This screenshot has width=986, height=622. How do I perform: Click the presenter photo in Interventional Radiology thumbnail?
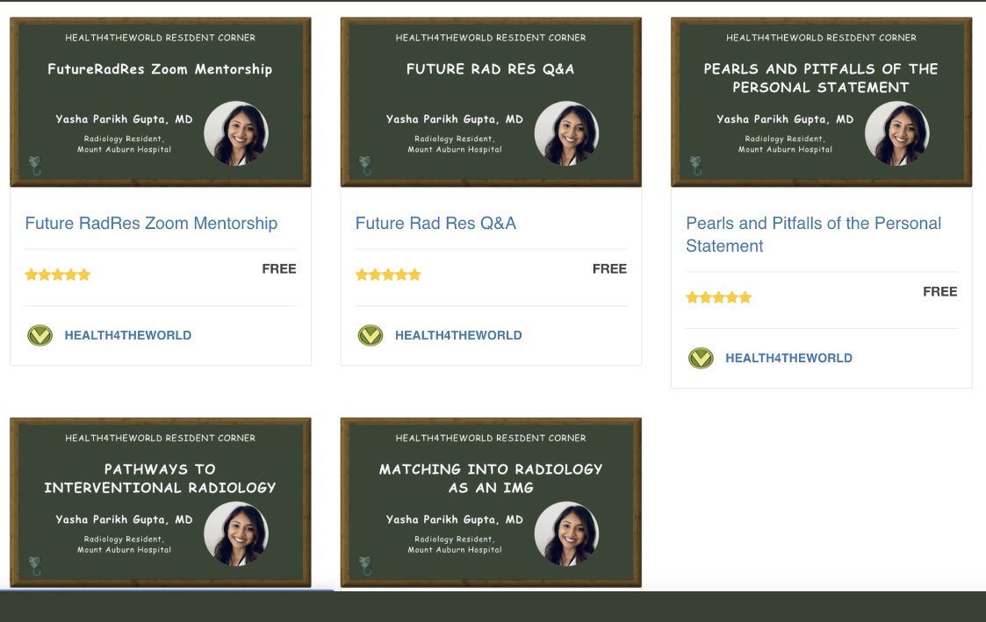236,533
